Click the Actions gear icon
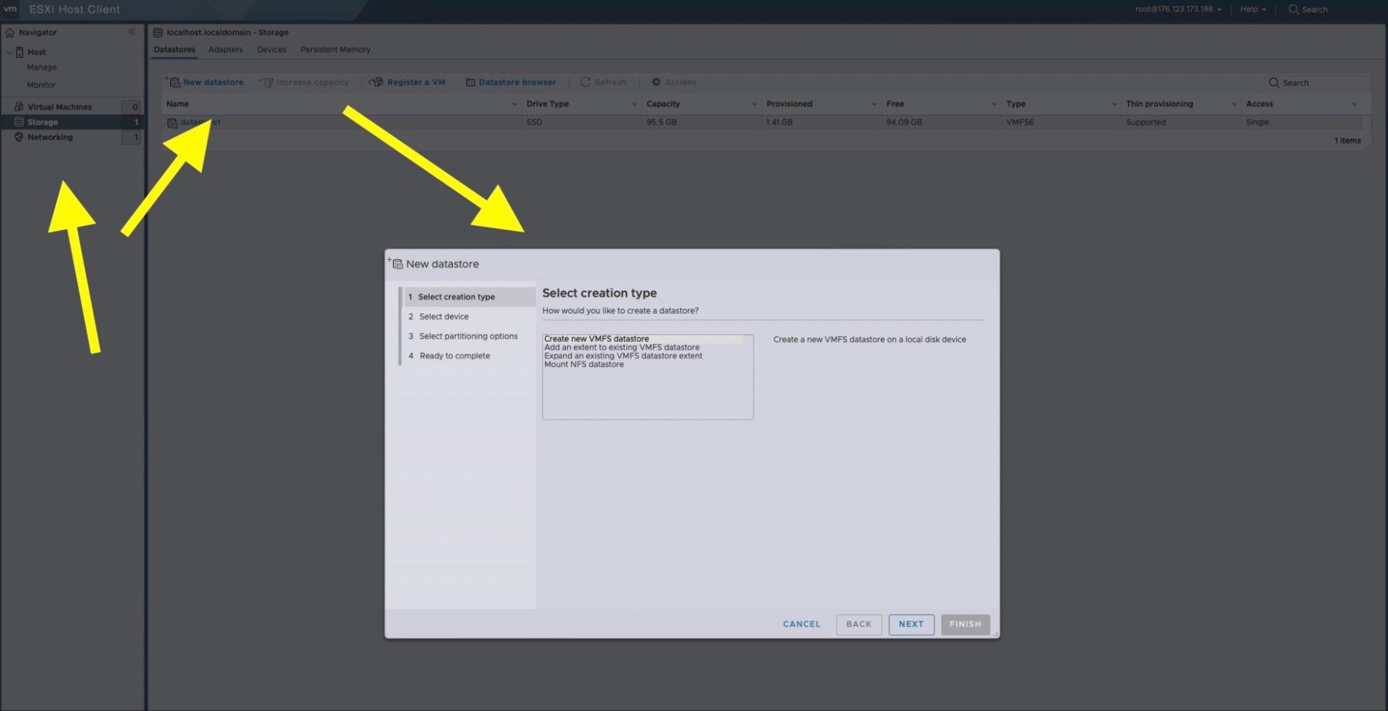Image resolution: width=1388 pixels, height=711 pixels. pos(656,82)
